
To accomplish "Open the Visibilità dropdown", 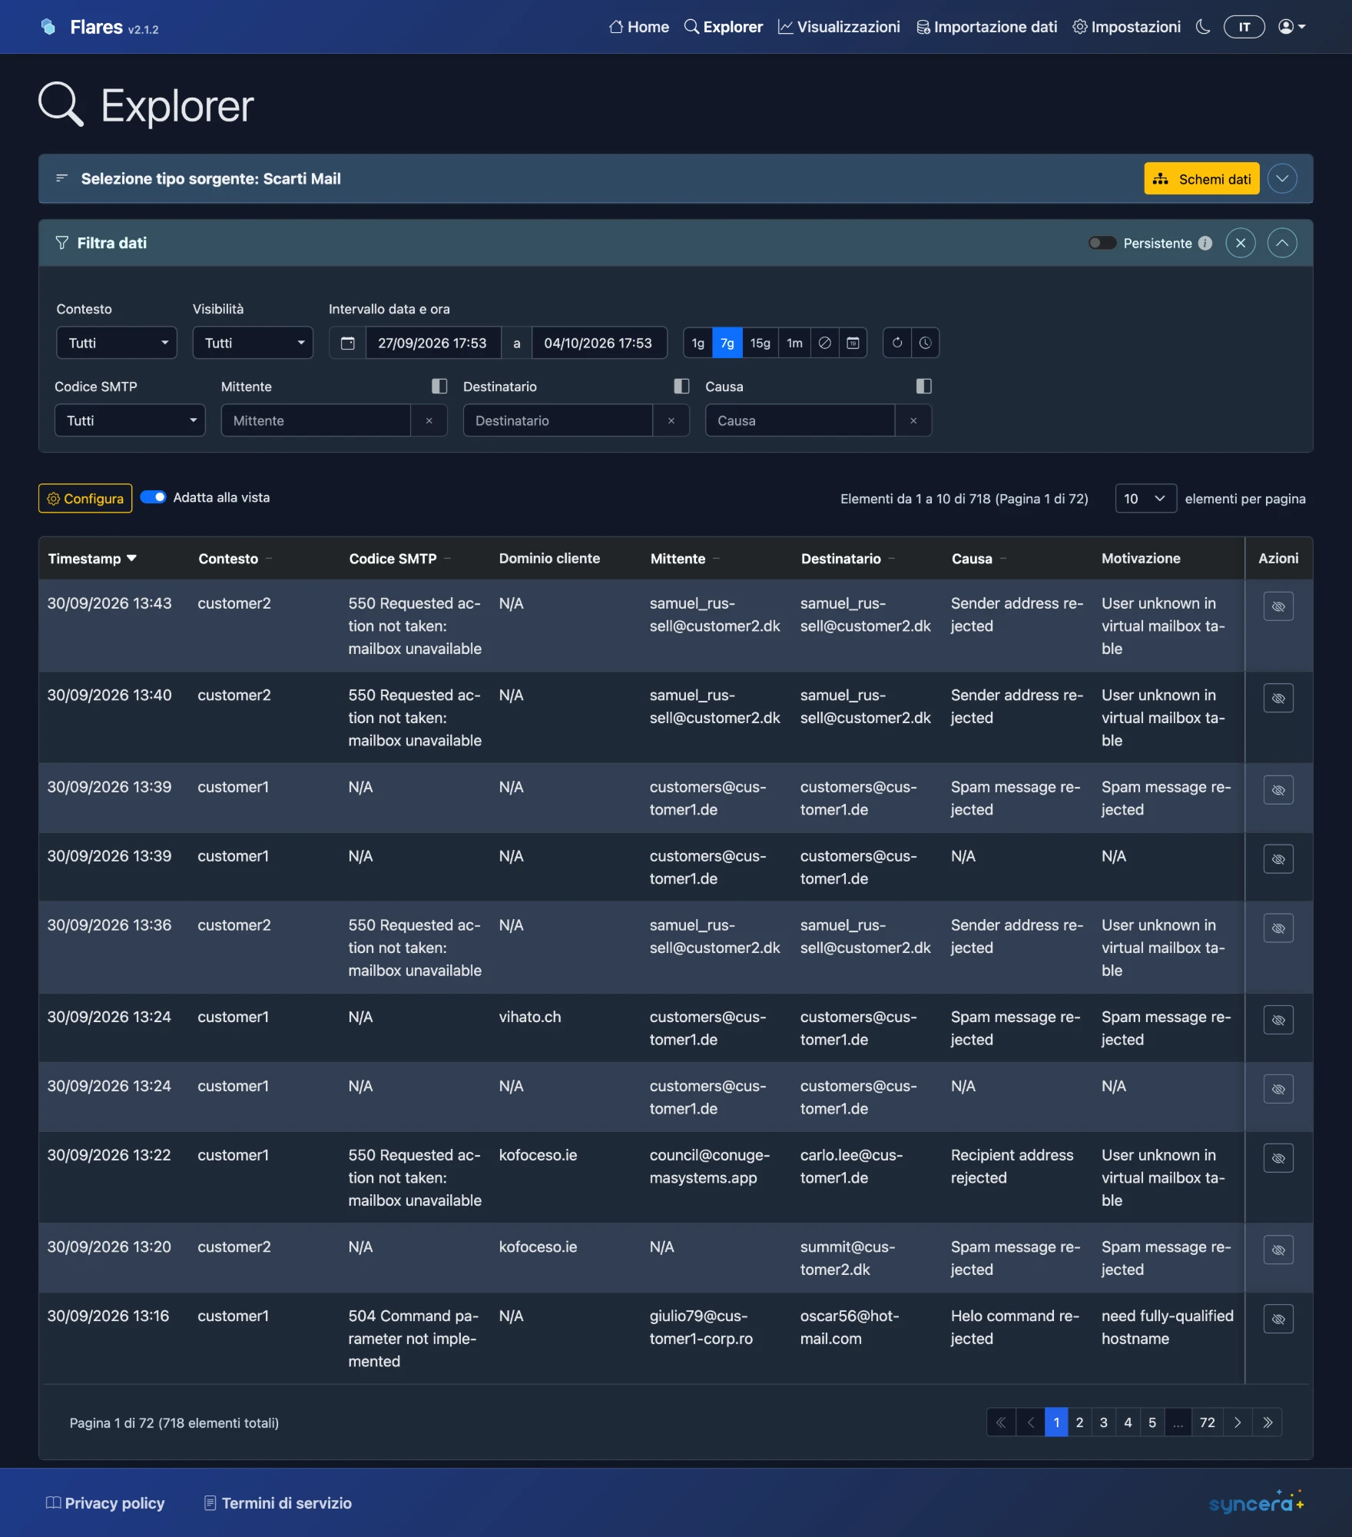I will (x=253, y=343).
